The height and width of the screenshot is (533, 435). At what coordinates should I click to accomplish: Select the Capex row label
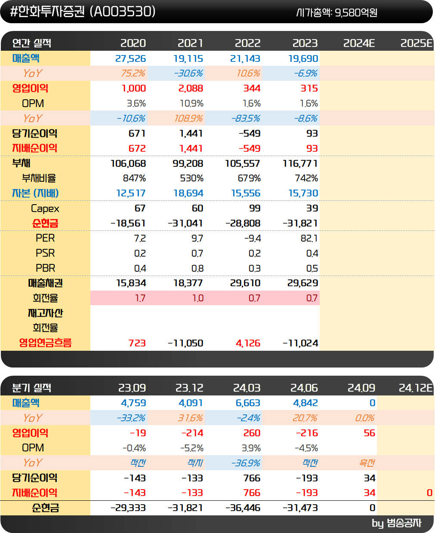click(x=45, y=208)
